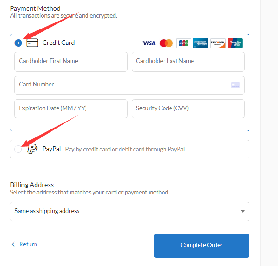Click the Return link
The width and height of the screenshot is (278, 266).
pos(28,244)
